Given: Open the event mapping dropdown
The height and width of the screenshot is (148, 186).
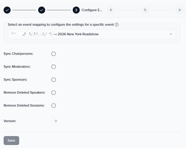Looking at the screenshot, I should pyautogui.click(x=92, y=34).
